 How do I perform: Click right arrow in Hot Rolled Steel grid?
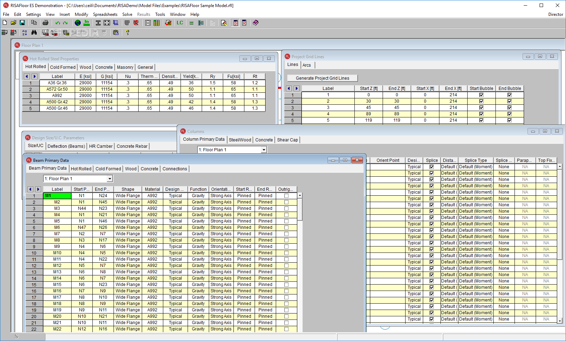pyautogui.click(x=35, y=77)
